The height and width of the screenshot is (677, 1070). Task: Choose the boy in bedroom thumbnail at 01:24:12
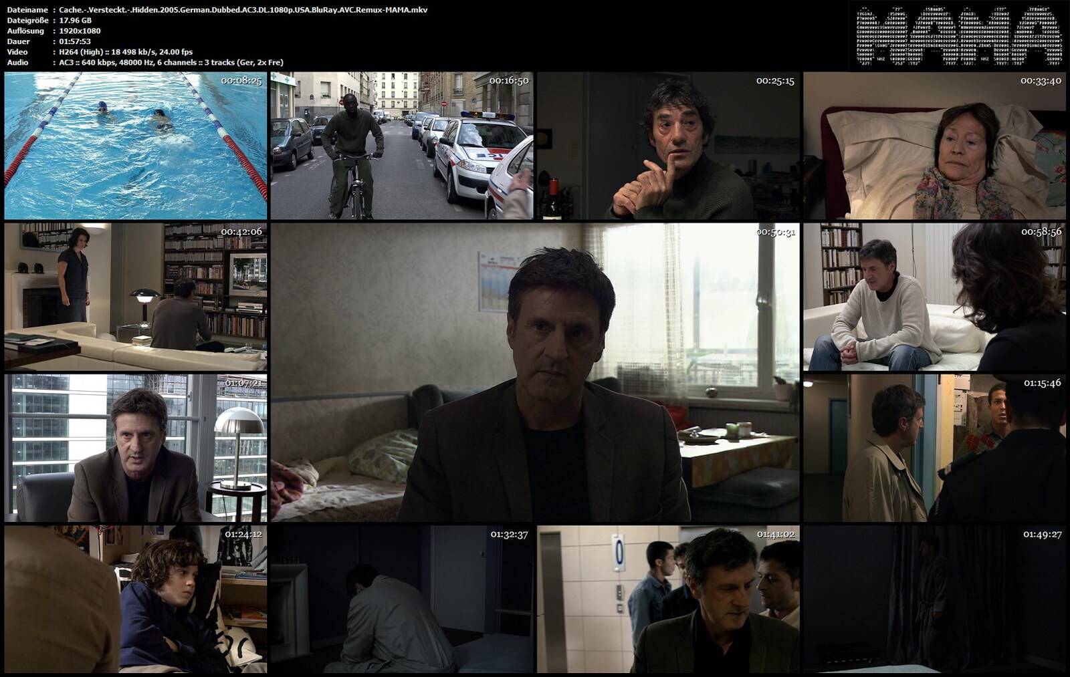136,599
